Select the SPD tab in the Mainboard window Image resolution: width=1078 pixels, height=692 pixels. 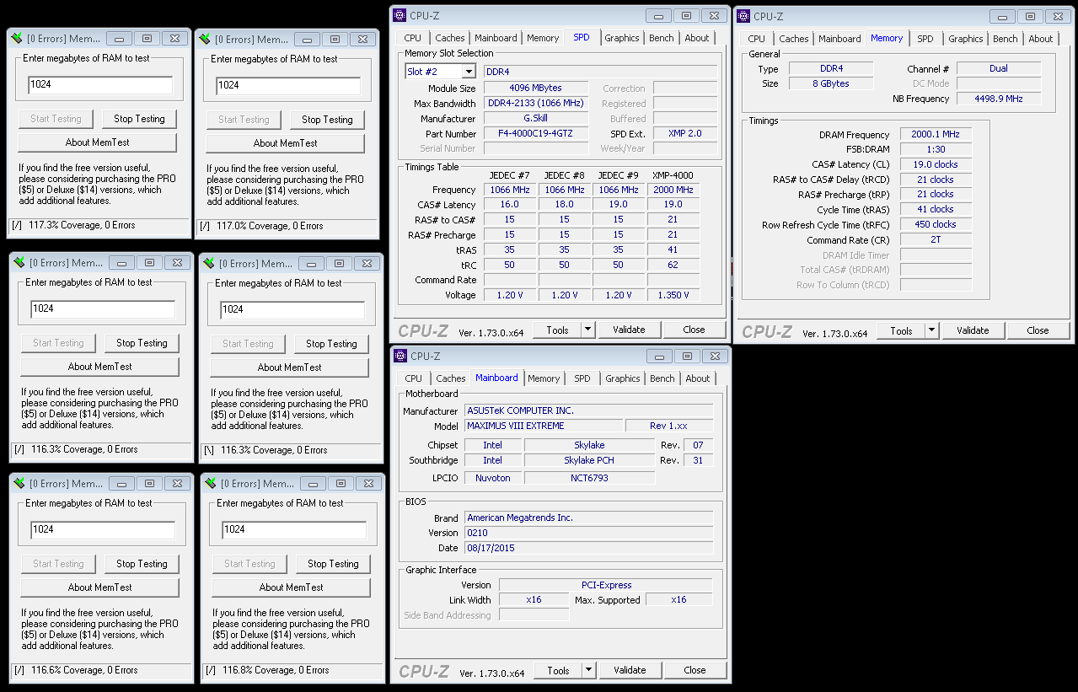tap(582, 378)
